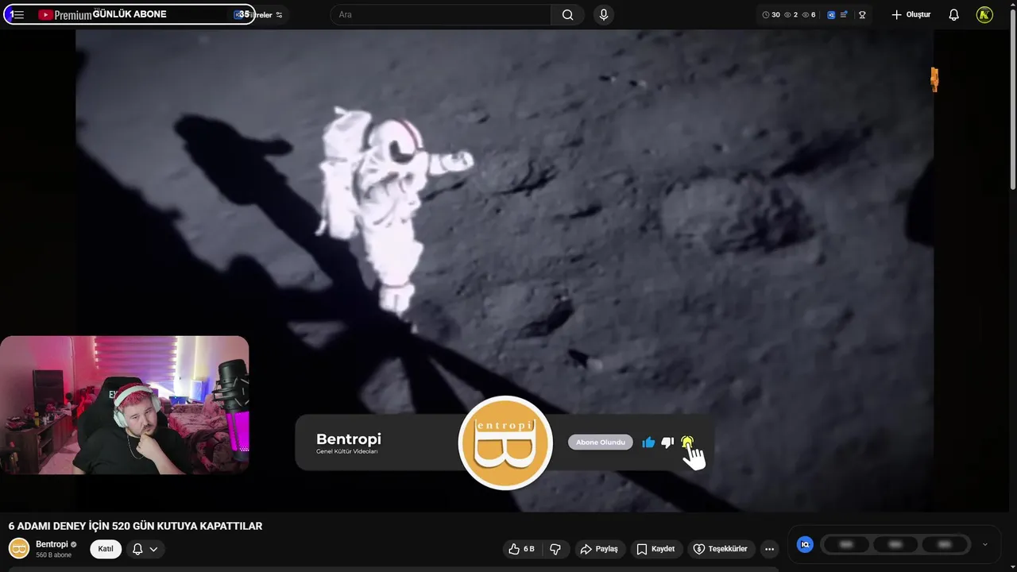
Task: Click the eye counter showing 2
Action: coord(791,14)
